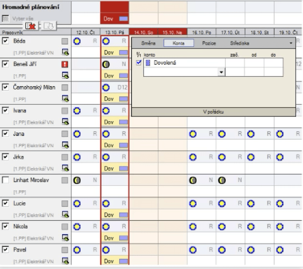Uncheck the Černohorský Milan worker checkbox
Image resolution: width=303 pixels, height=269 pixels.
click(x=5, y=87)
